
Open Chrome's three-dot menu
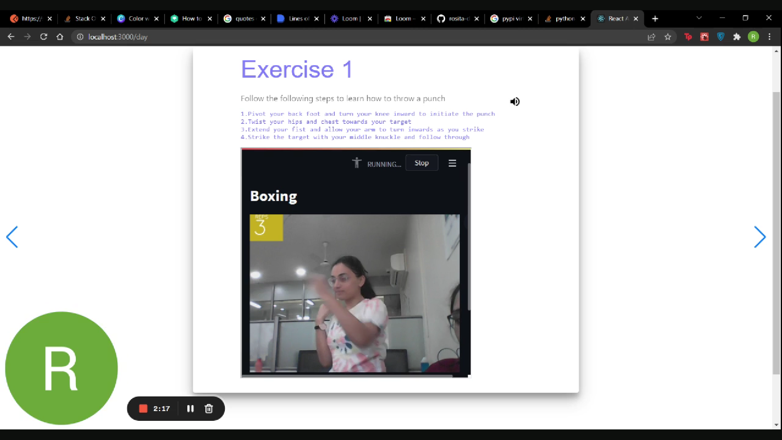(x=770, y=37)
